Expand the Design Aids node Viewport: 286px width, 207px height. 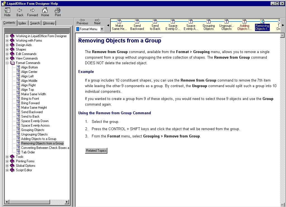[7, 45]
